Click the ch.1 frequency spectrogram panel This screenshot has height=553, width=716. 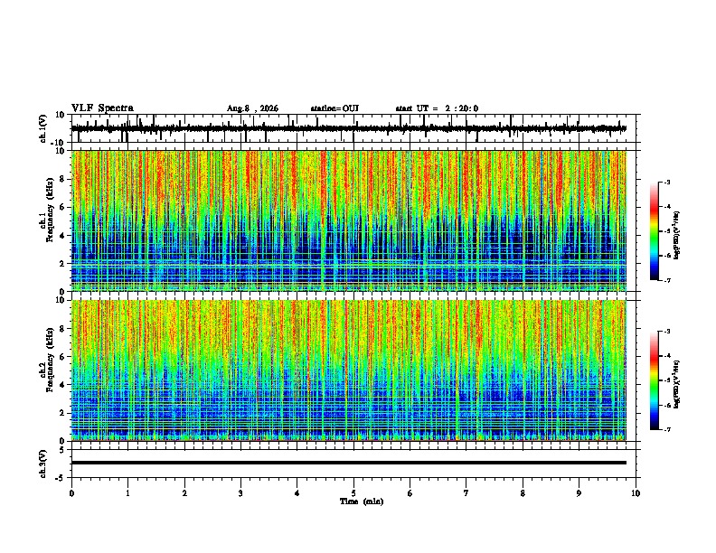349,220
